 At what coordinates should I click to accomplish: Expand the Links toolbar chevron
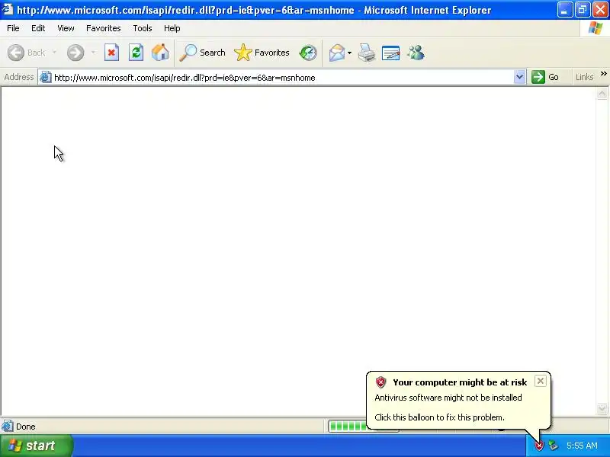pos(603,74)
